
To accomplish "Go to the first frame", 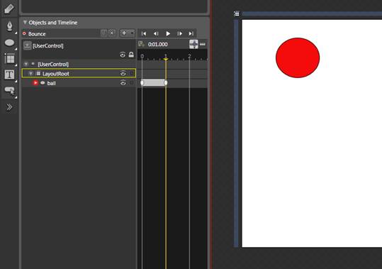I will click(144, 33).
